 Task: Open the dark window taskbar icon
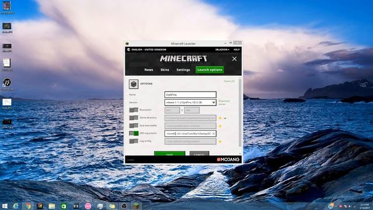coord(76,206)
